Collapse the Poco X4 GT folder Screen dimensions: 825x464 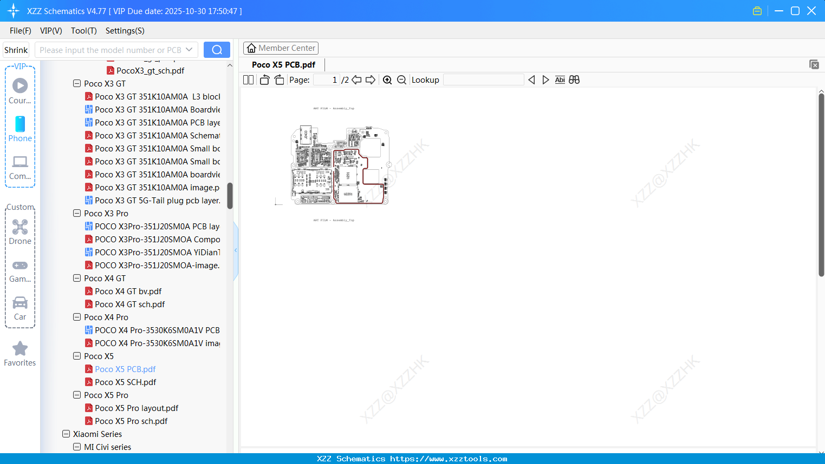(x=77, y=279)
